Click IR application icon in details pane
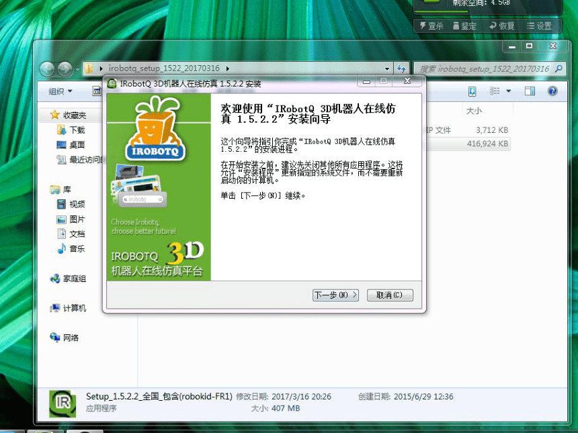This screenshot has width=578, height=433. [x=63, y=403]
